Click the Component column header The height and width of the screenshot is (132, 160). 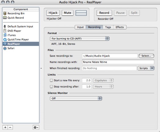pos(21,9)
